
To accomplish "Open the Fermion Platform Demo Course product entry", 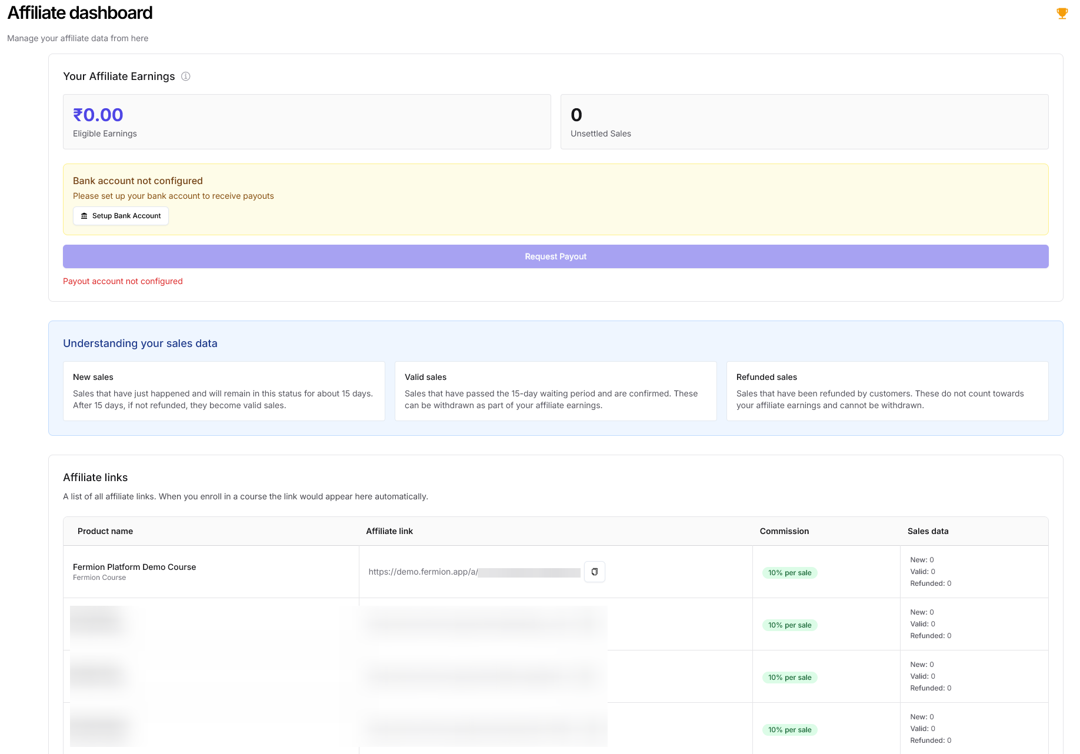I will pyautogui.click(x=134, y=567).
